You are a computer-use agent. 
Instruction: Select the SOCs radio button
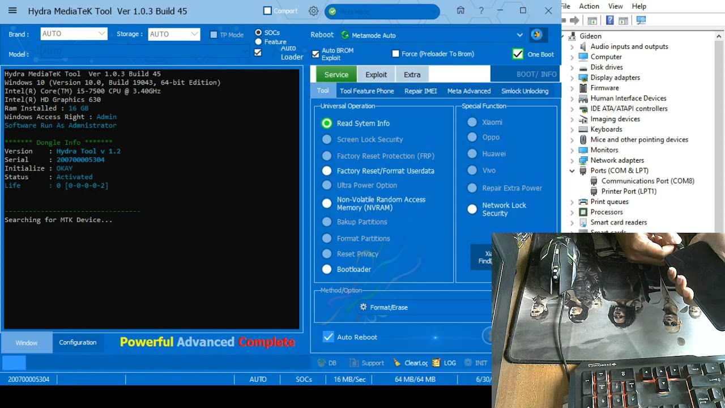click(x=258, y=33)
